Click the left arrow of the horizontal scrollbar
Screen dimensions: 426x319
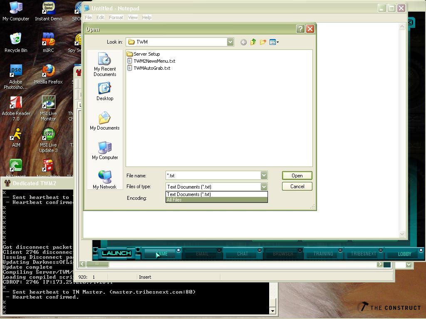tap(82, 264)
